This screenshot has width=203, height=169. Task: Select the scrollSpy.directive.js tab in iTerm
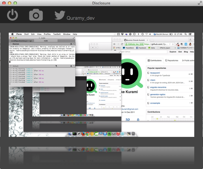pyautogui.click(x=22, y=41)
